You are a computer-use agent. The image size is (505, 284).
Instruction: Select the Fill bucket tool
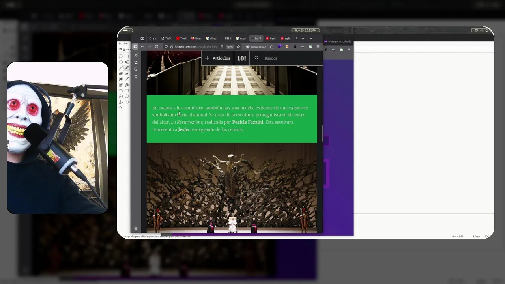[x=121, y=79]
